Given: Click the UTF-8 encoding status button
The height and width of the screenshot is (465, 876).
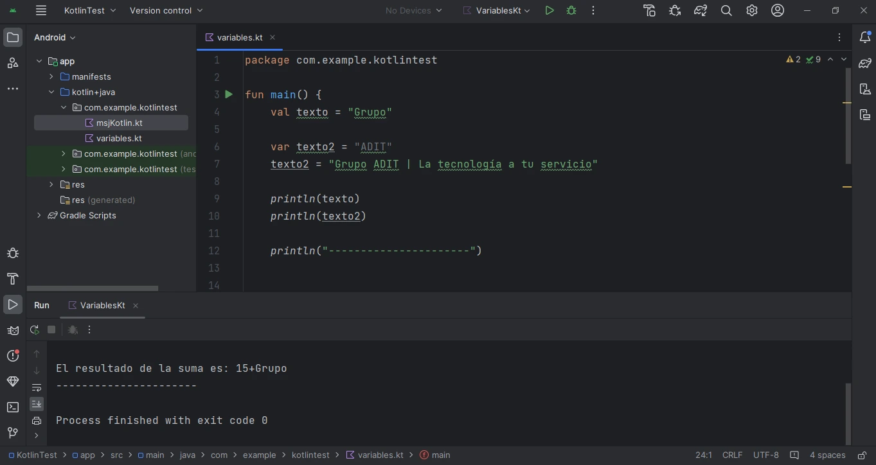Looking at the screenshot, I should click(765, 455).
